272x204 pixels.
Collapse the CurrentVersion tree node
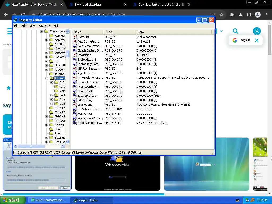pos(41,31)
